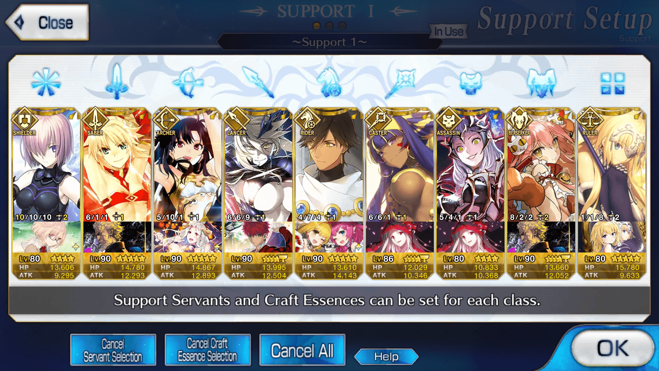This screenshot has width=659, height=371.
Task: Open the Help dialog
Action: [386, 357]
